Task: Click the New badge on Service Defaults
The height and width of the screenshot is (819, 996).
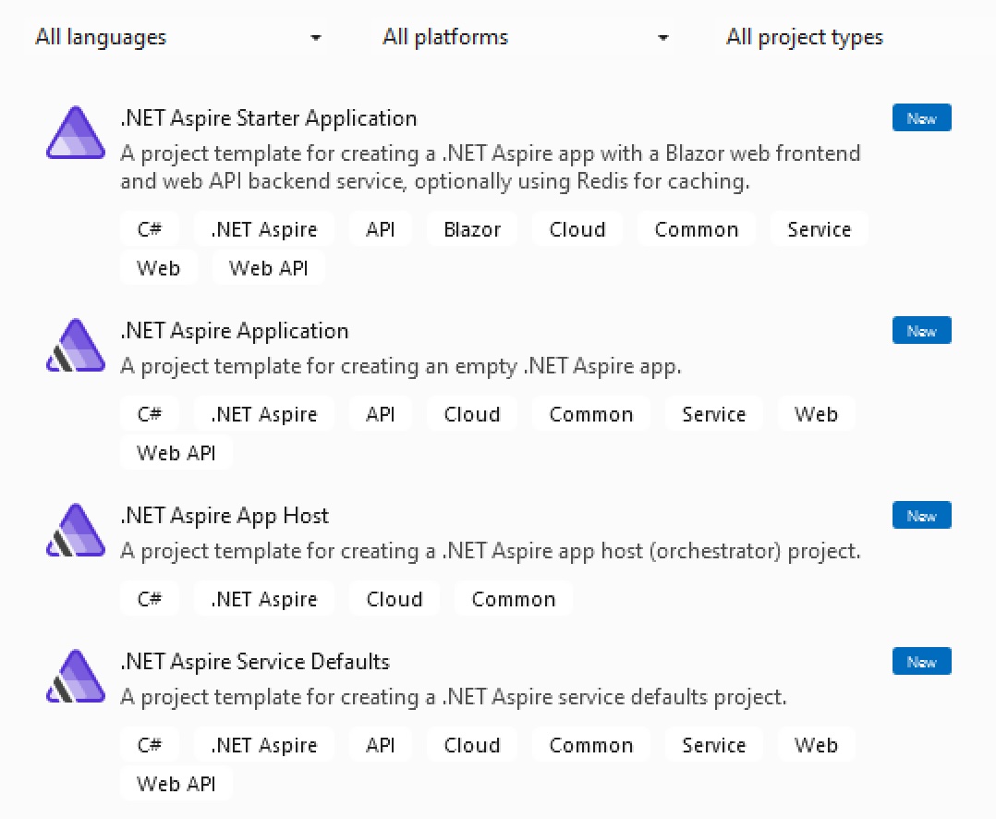Action: (x=921, y=661)
